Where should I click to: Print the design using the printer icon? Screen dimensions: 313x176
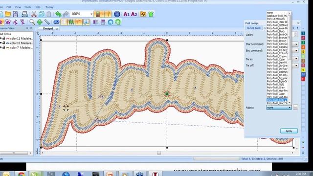[x=25, y=14]
